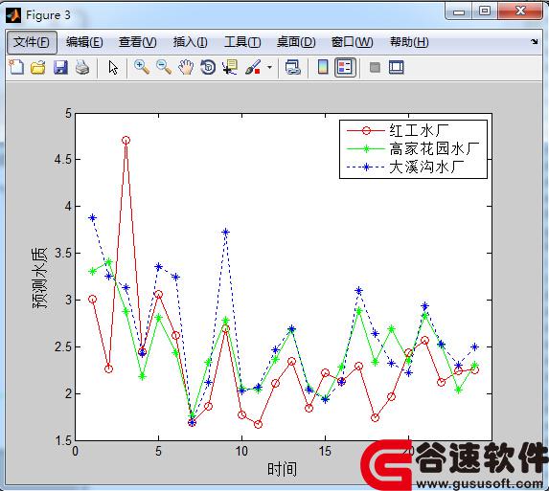Click the green star marker in the legend
The height and width of the screenshot is (491, 549).
(366, 149)
